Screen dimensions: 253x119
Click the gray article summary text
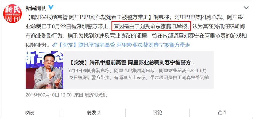[139, 74]
